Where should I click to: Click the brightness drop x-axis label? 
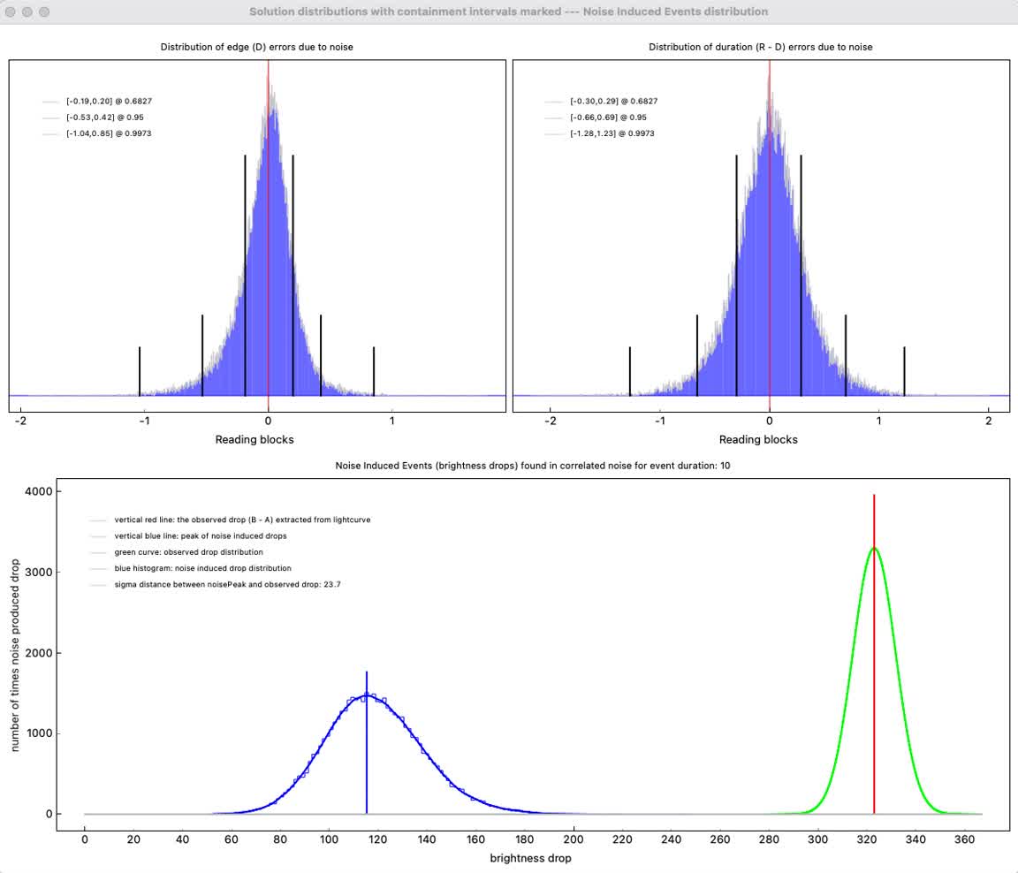(530, 858)
